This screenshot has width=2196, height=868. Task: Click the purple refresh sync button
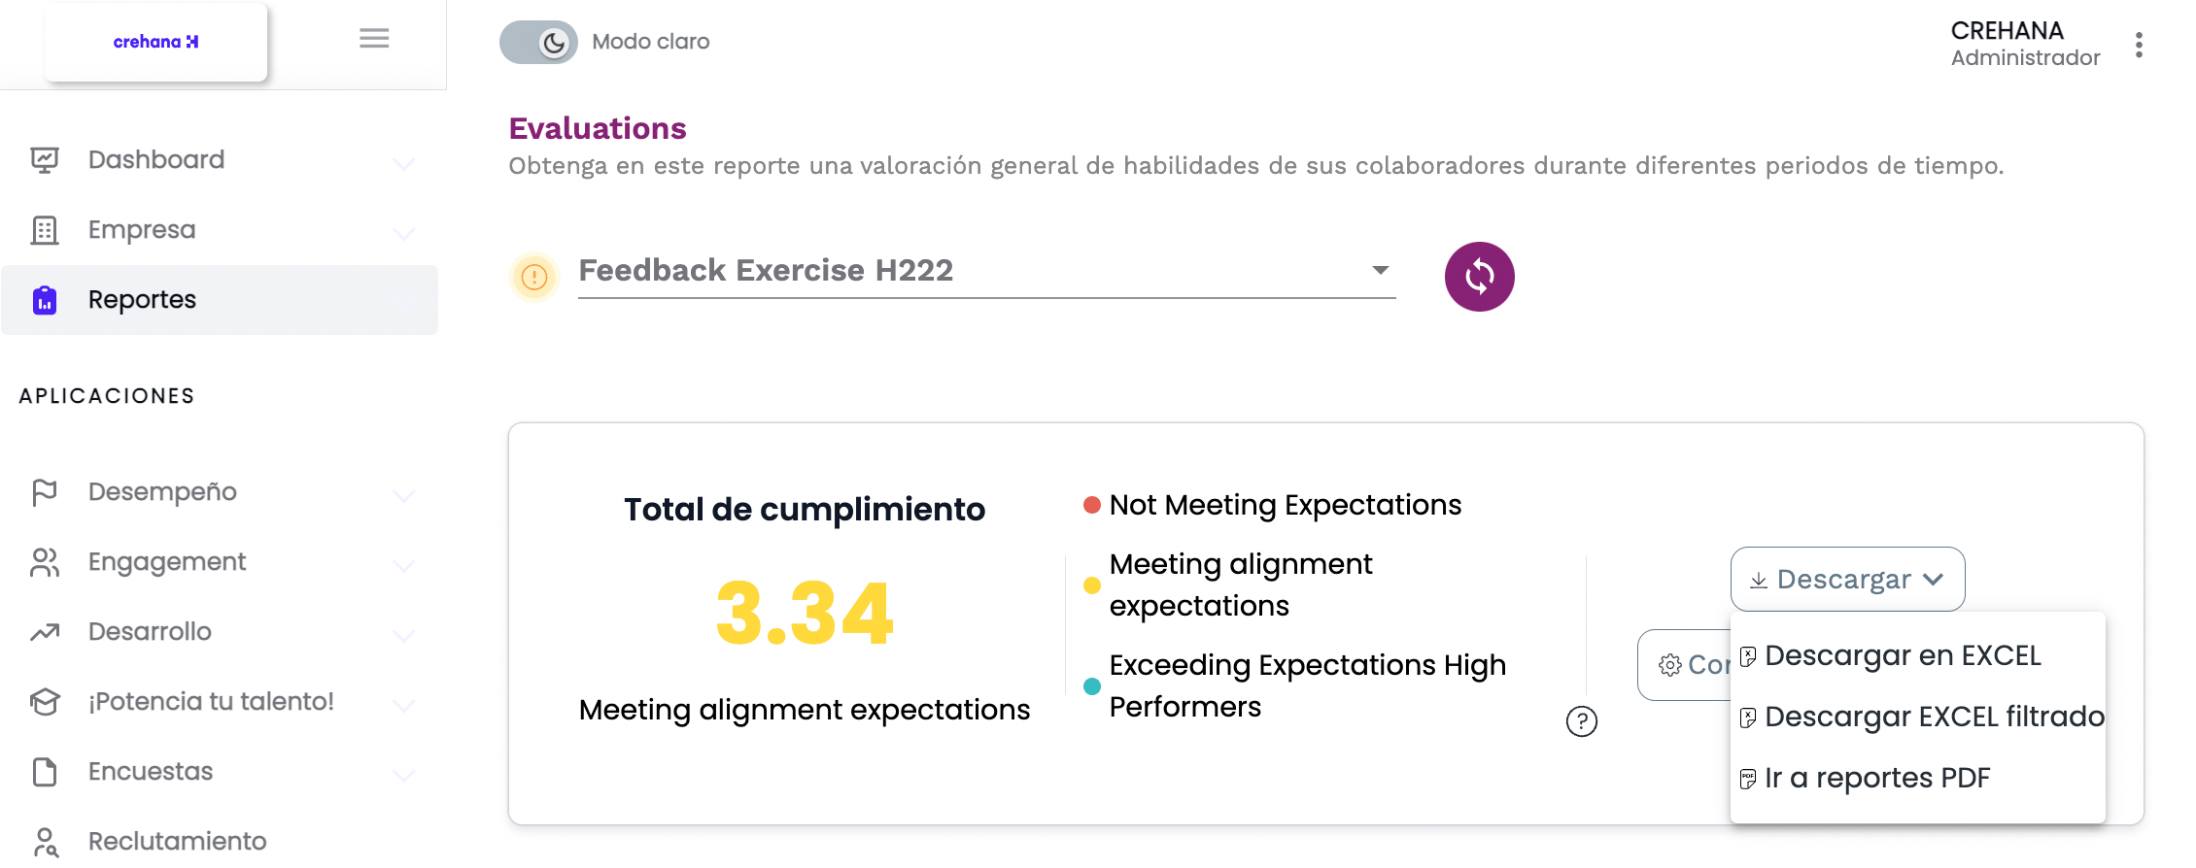coord(1479,277)
